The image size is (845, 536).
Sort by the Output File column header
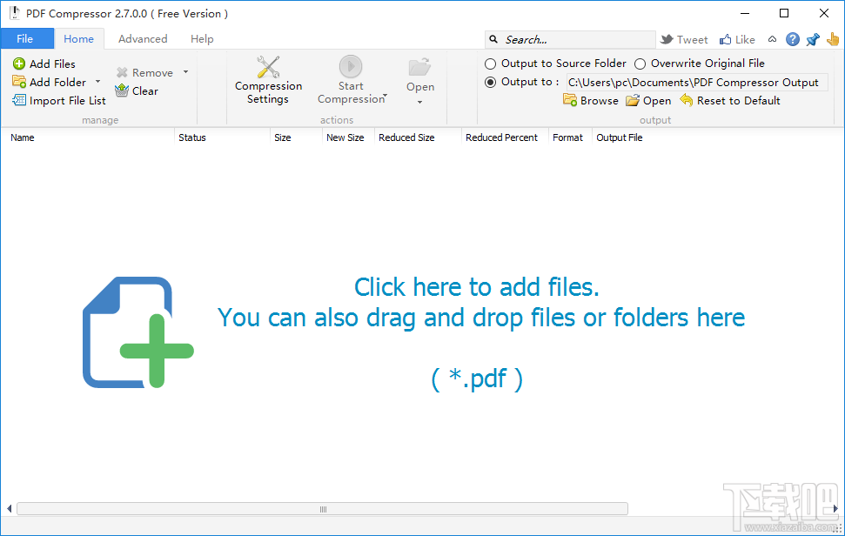point(620,137)
